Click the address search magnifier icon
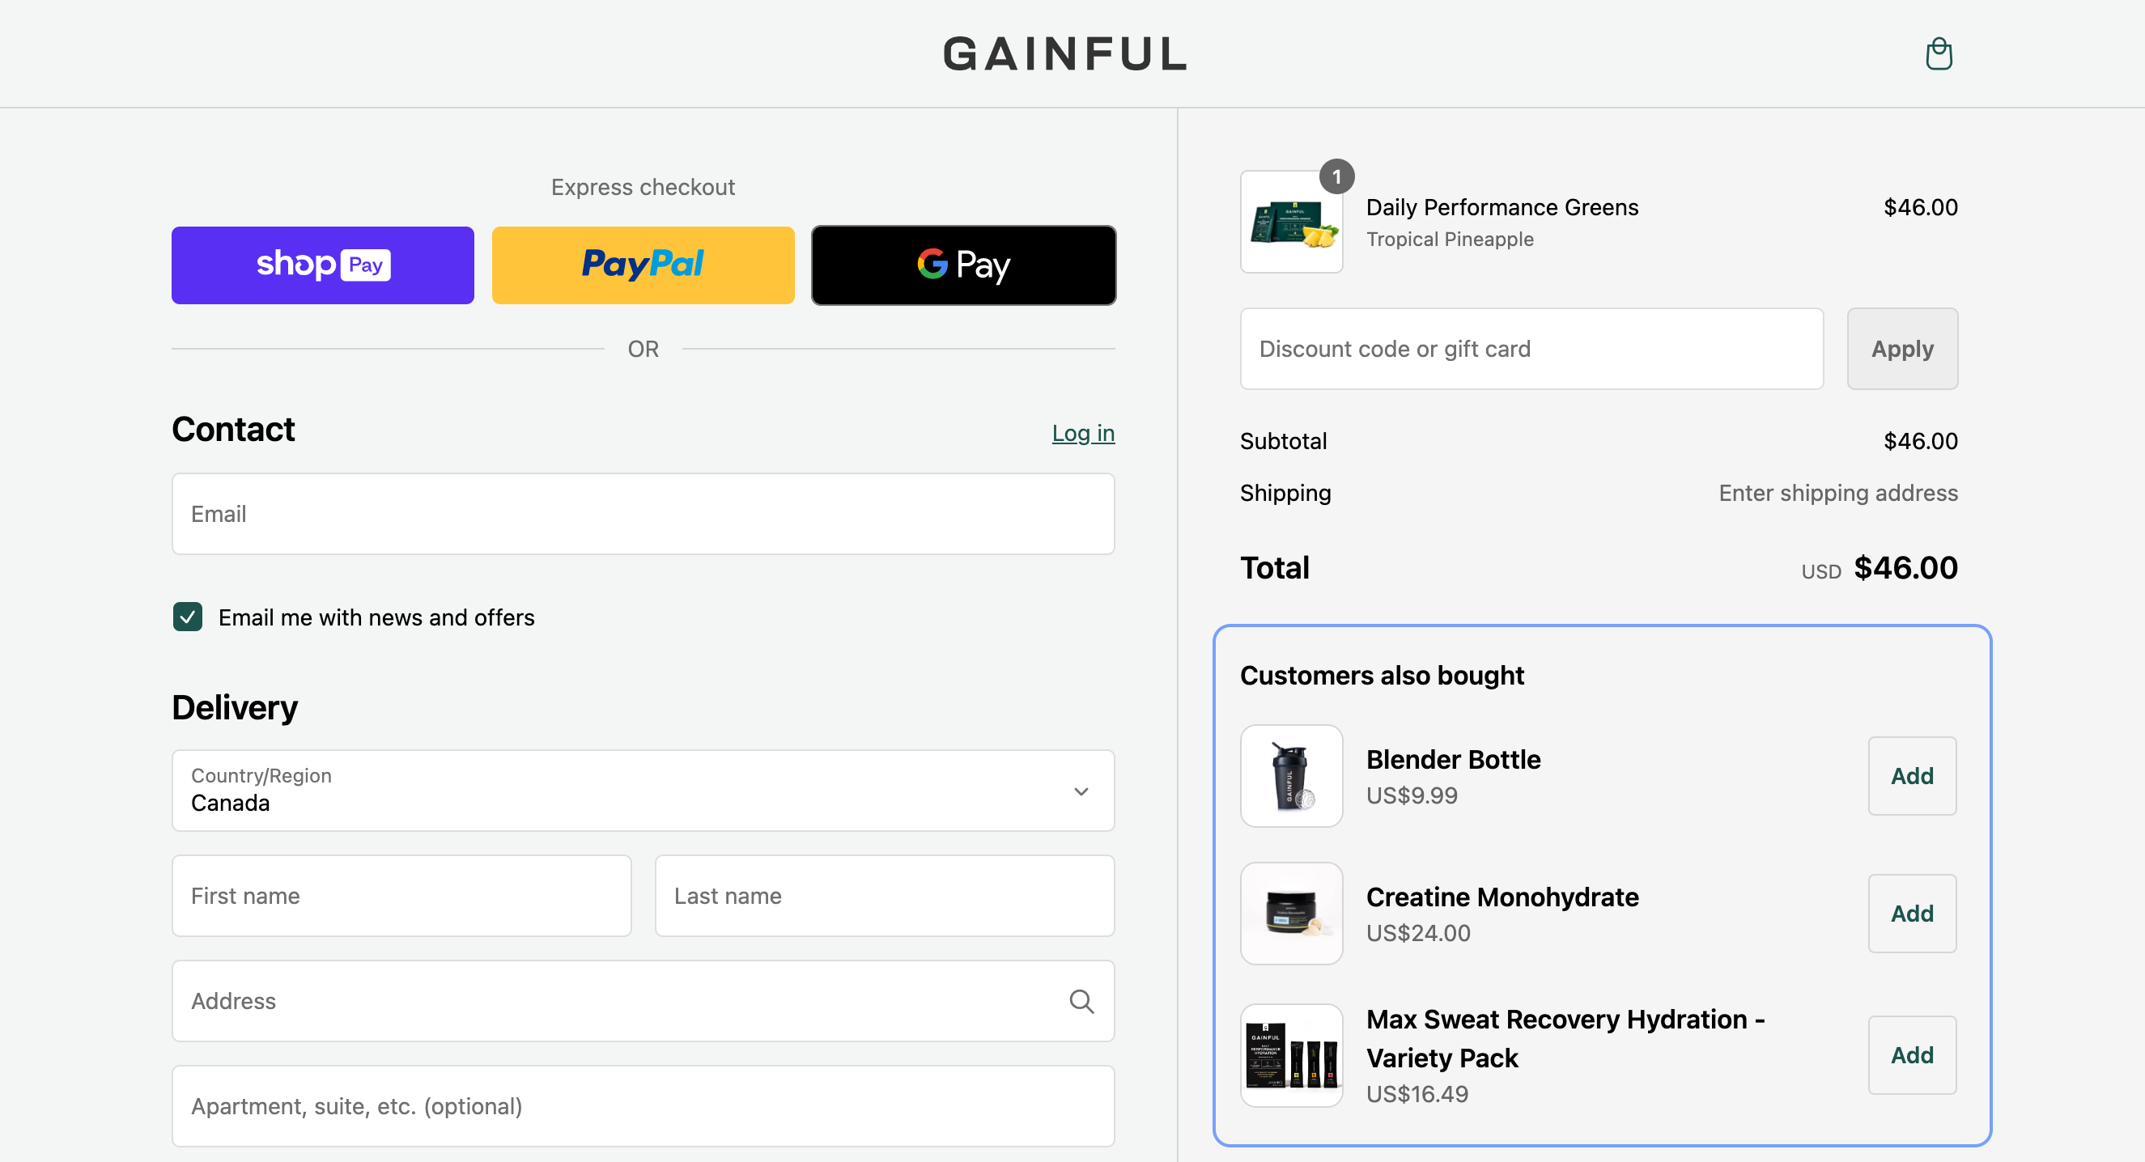2145x1162 pixels. tap(1081, 1000)
